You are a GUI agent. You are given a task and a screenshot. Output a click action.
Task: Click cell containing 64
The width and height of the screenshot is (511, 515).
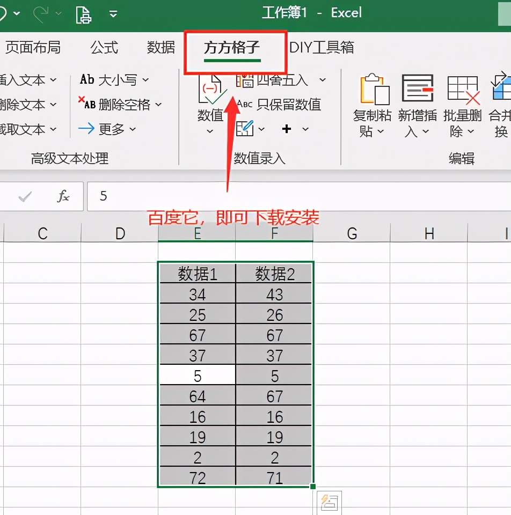click(197, 395)
